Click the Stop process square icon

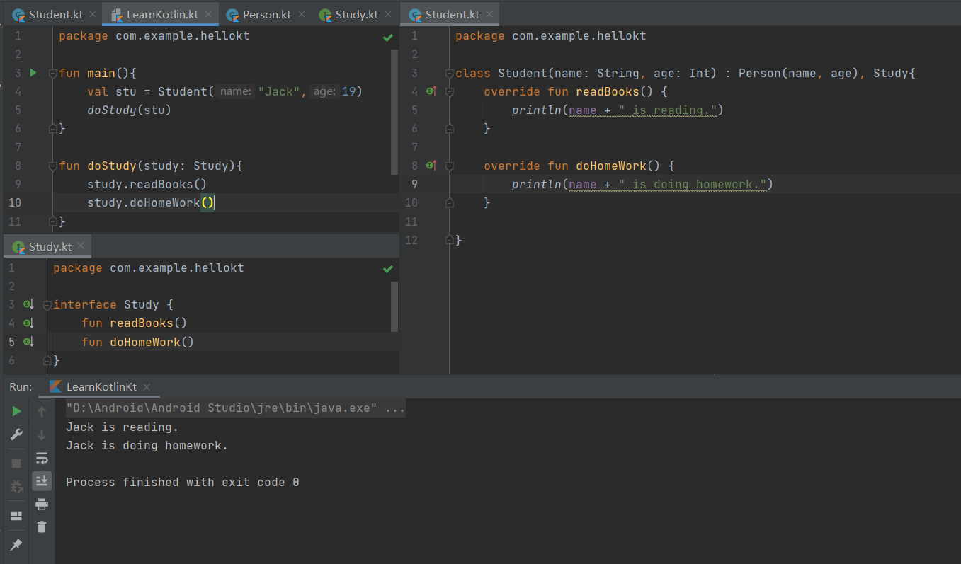(16, 464)
